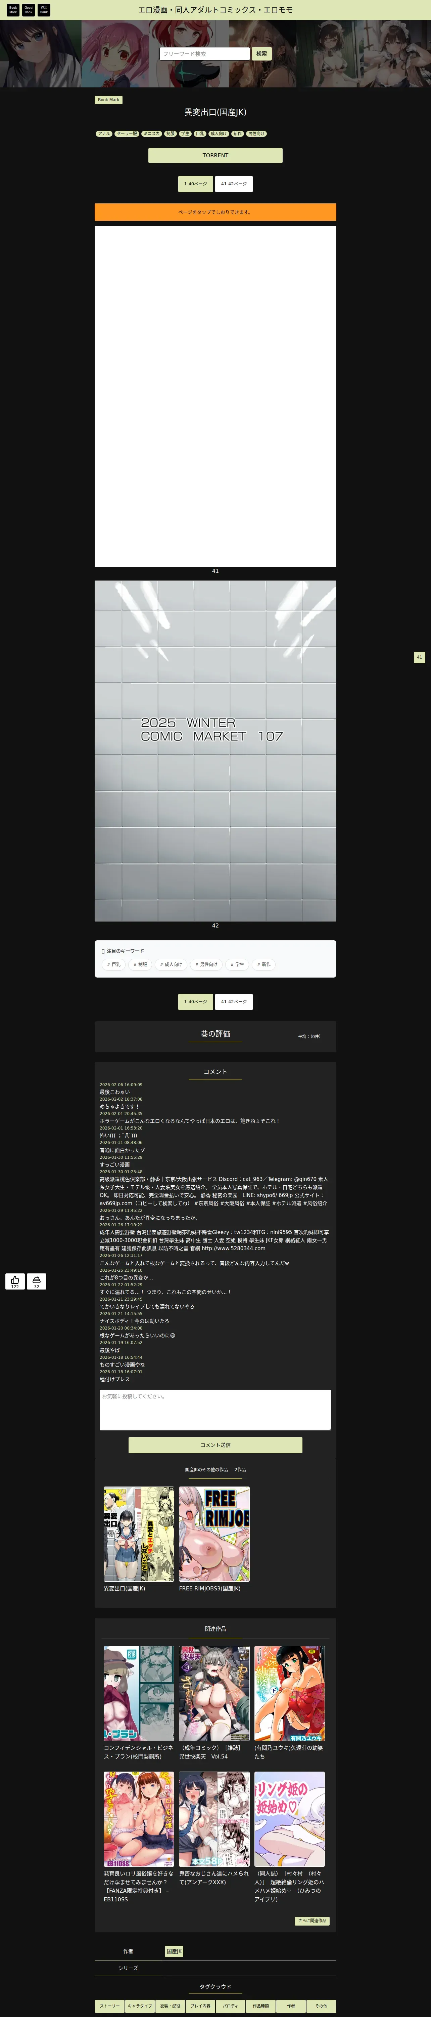Click the # 学生 keyword chip
This screenshot has height=2017, width=431.
(236, 965)
